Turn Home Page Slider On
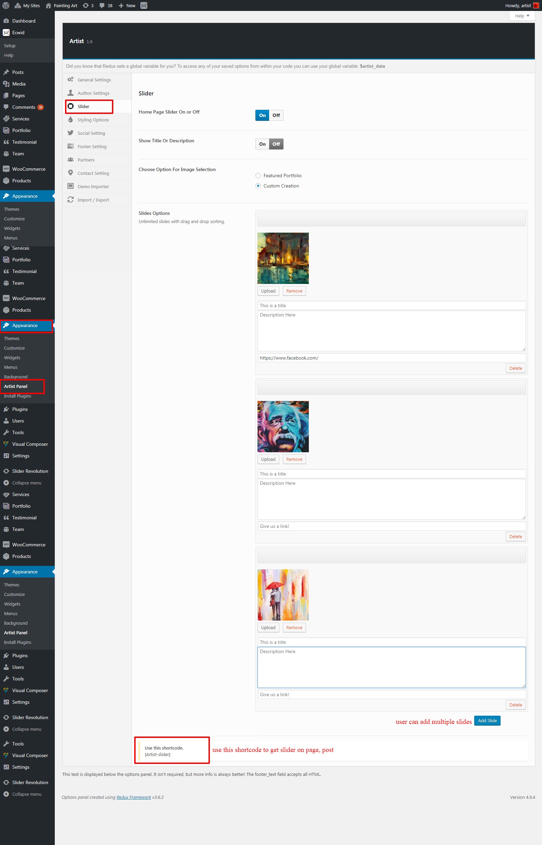Viewport: 542px width, 845px height. (262, 115)
